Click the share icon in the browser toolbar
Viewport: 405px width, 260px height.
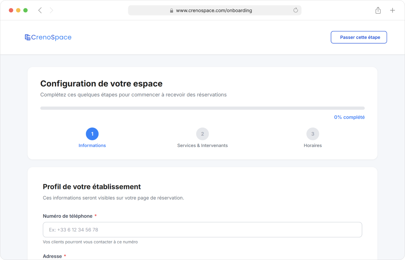(378, 10)
